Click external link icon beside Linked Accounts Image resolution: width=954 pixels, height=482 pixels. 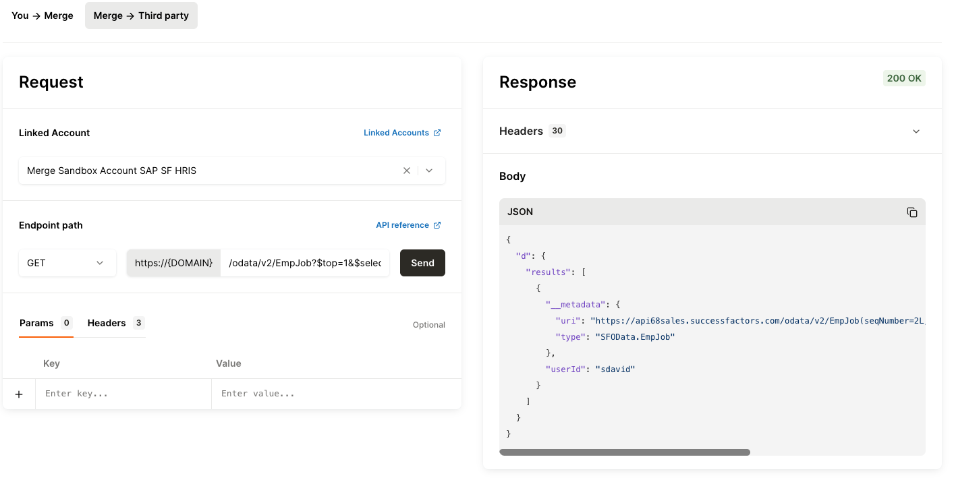[437, 133]
